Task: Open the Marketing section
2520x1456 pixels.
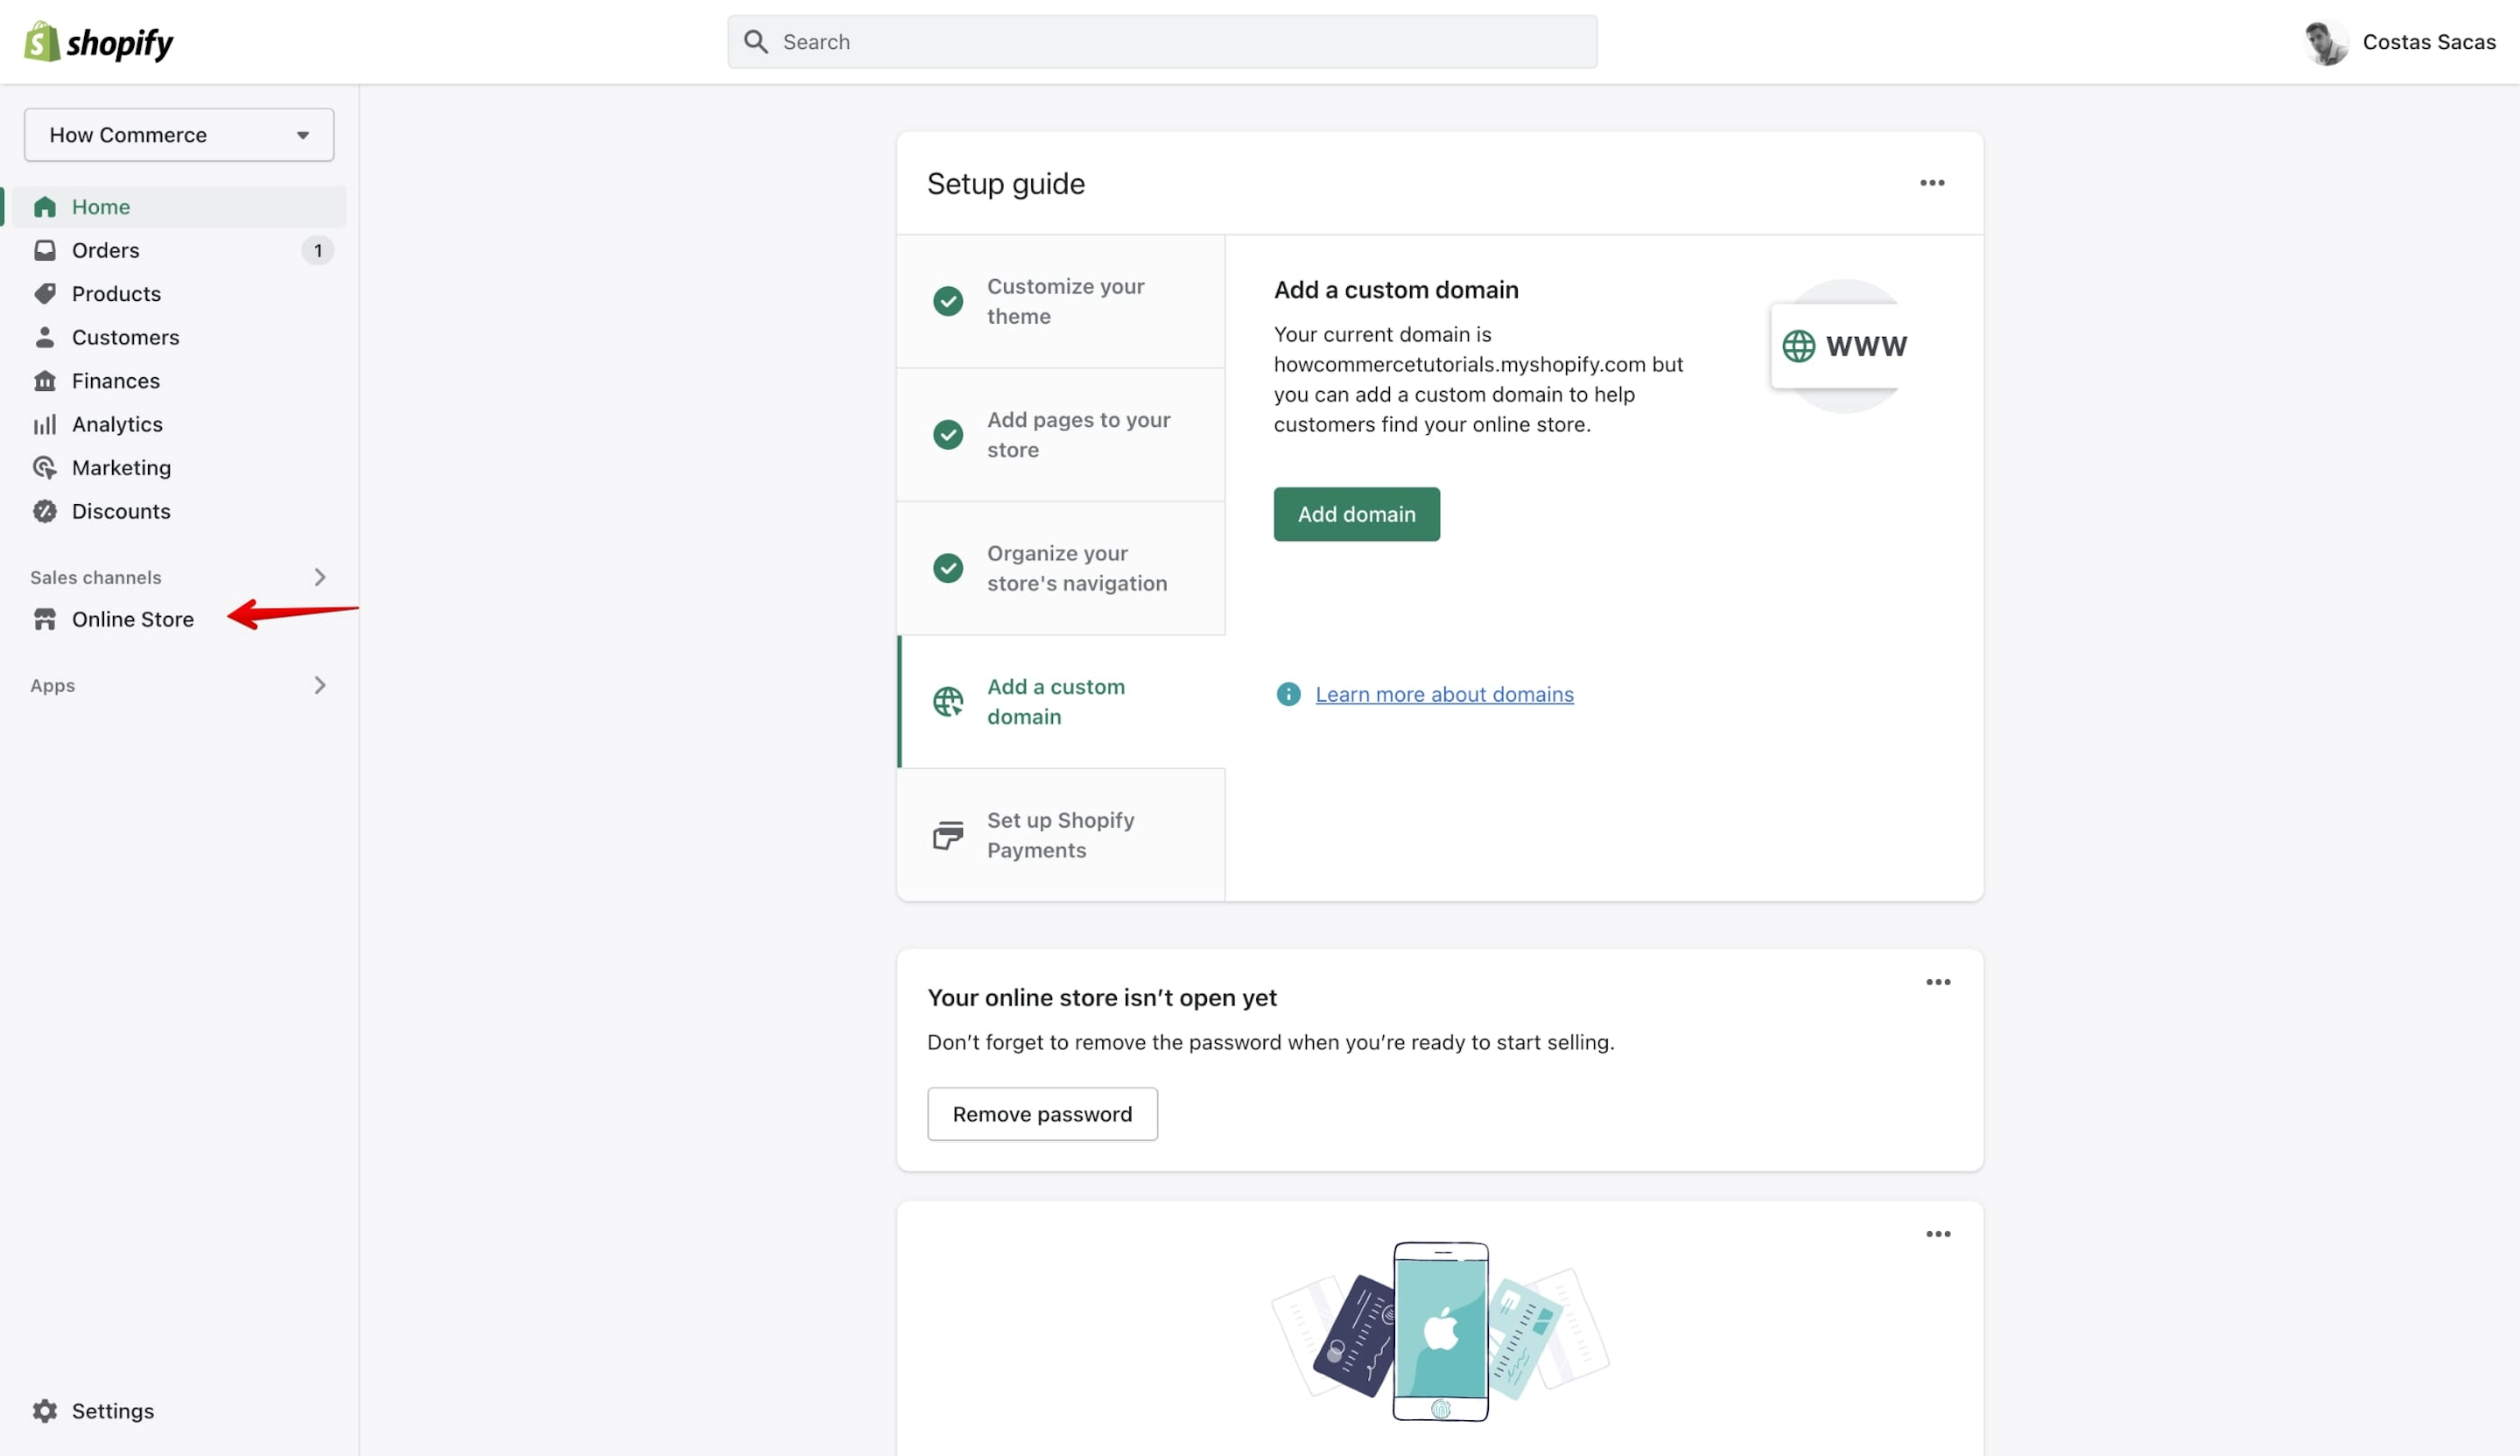Action: [121, 467]
